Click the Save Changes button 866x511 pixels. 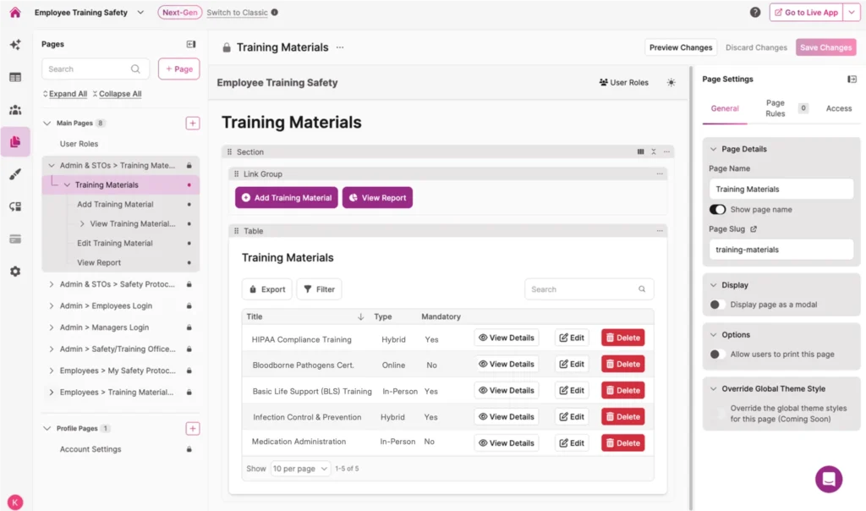[825, 47]
